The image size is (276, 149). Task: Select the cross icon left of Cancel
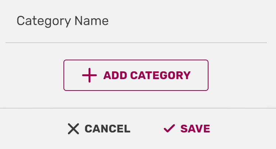73,129
